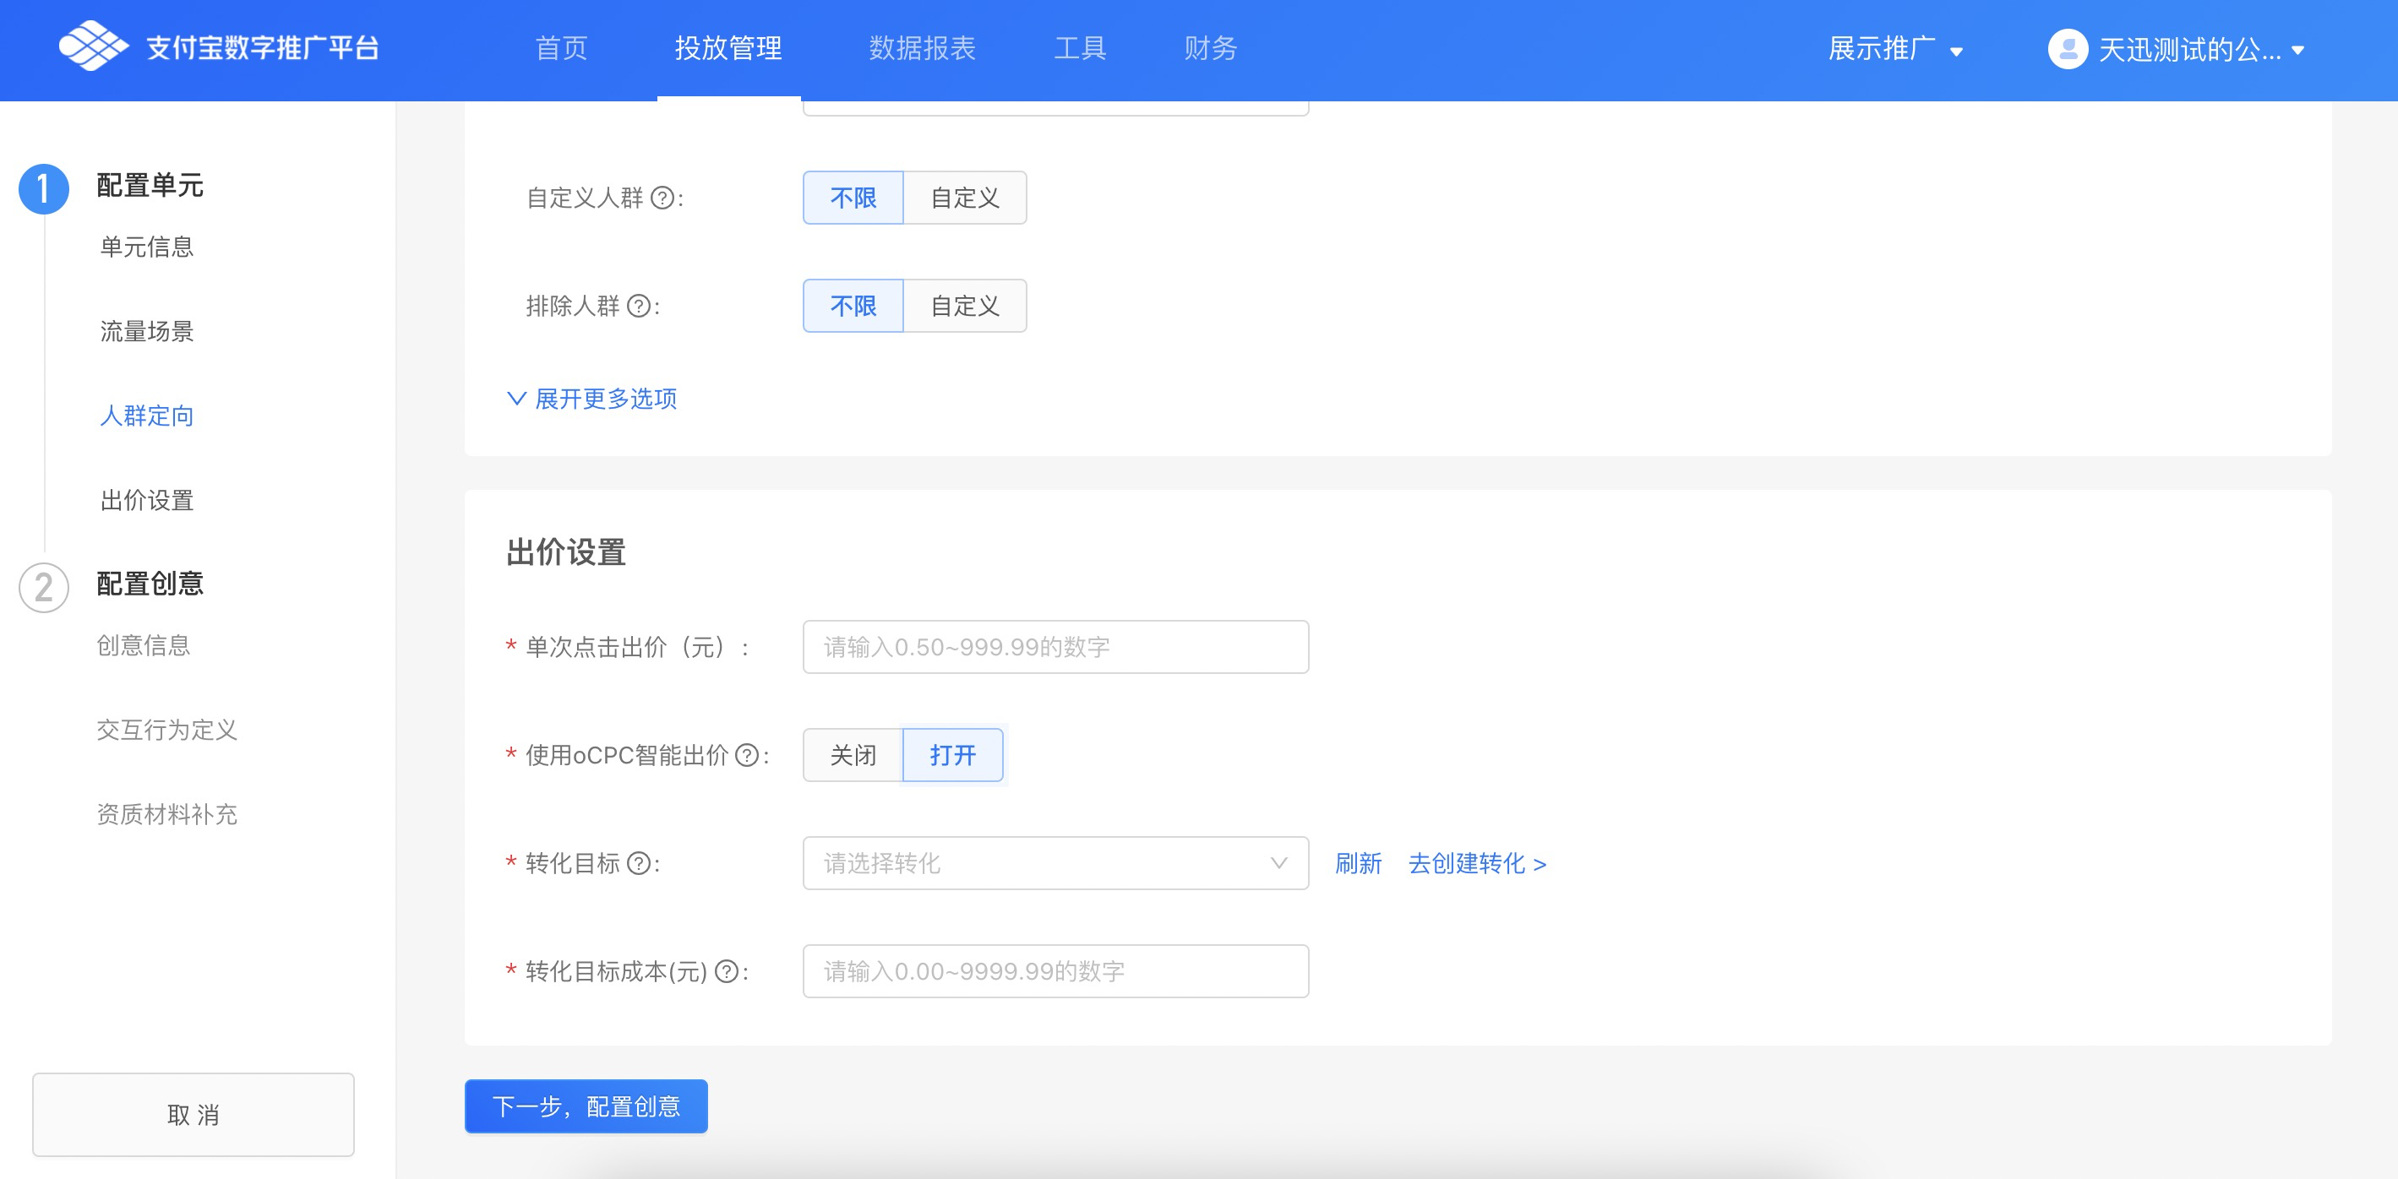2398x1179 pixels.
Task: Focus 转化目标成本 input field
Action: pos(1055,971)
